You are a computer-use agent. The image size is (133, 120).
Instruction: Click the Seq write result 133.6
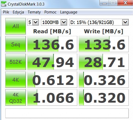pos(104,44)
